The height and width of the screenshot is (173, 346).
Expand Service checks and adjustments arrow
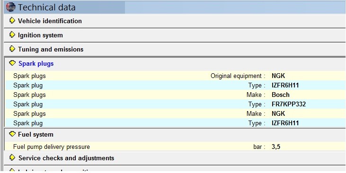(12, 157)
